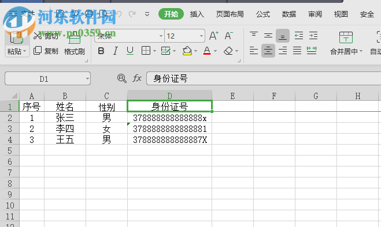Click the clipboard group settings launcher
The image size is (381, 227).
coord(86,61)
